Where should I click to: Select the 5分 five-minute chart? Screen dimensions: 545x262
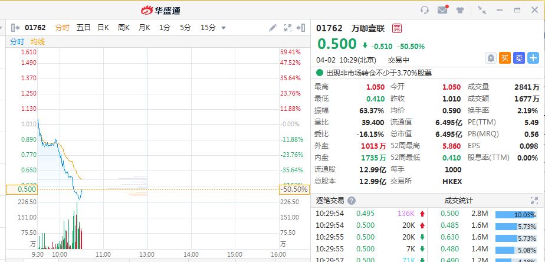pyautogui.click(x=185, y=28)
